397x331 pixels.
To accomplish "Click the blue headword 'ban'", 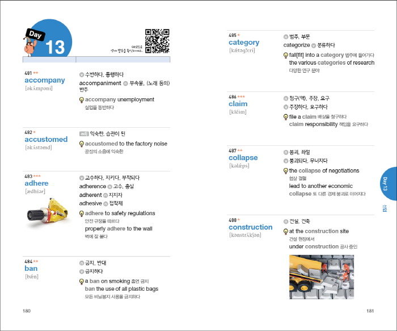I will [x=31, y=269].
